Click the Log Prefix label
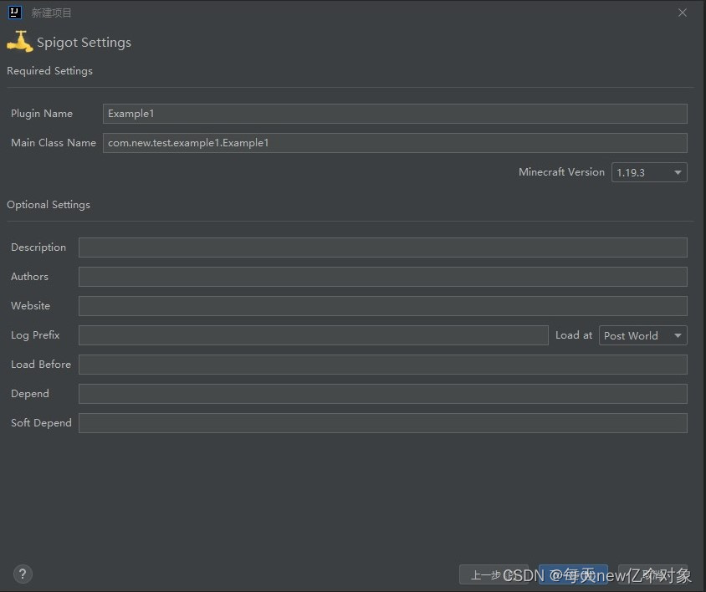706x592 pixels. pyautogui.click(x=35, y=335)
